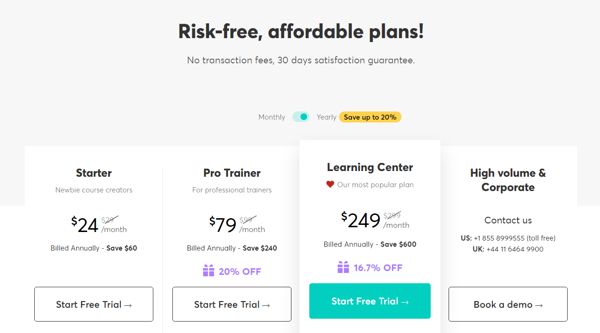Start free trial for the Pro Trainer plan
This screenshot has height=333, width=600.
pyautogui.click(x=231, y=304)
